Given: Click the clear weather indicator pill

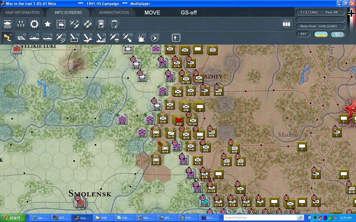Looking at the screenshot, I should tap(321, 34).
